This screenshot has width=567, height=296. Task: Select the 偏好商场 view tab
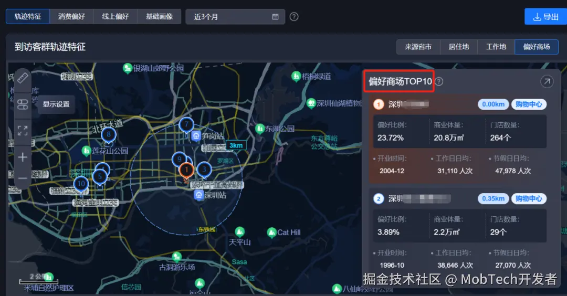[x=537, y=47]
